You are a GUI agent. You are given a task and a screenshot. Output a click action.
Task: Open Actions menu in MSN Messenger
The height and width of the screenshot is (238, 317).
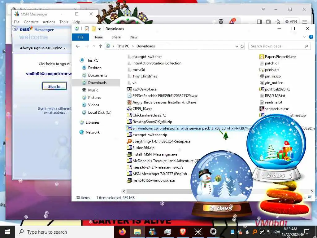click(49, 22)
